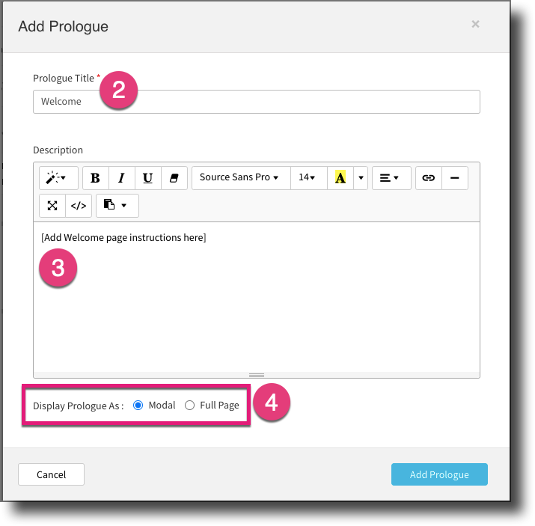Click the Prologue Title input field
Image resolution: width=535 pixels, height=526 pixels.
tap(257, 102)
